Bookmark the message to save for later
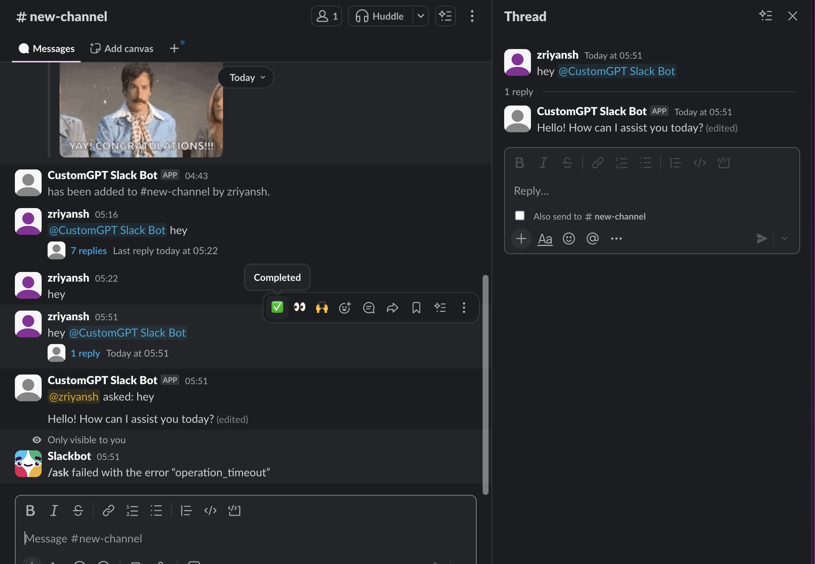This screenshot has width=815, height=564. pyautogui.click(x=416, y=307)
